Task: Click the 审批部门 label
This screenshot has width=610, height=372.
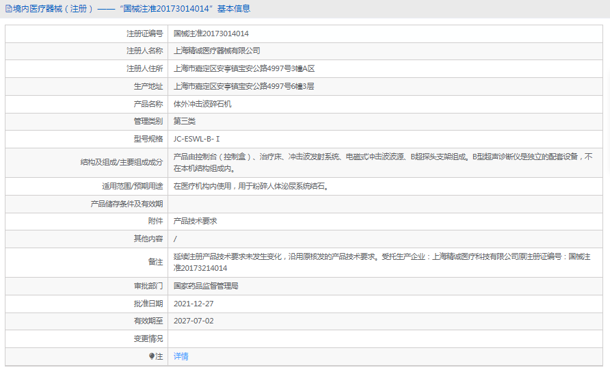Action: [148, 286]
